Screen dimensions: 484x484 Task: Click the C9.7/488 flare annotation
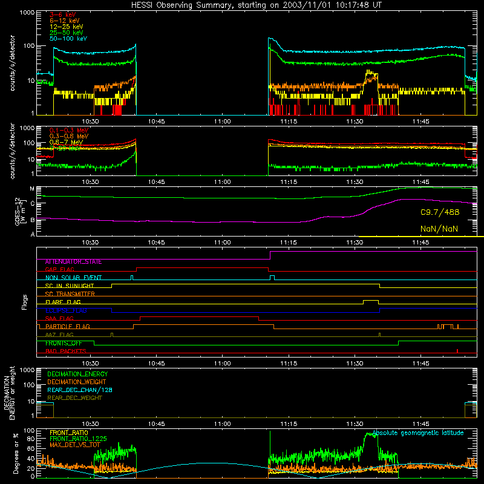(440, 212)
